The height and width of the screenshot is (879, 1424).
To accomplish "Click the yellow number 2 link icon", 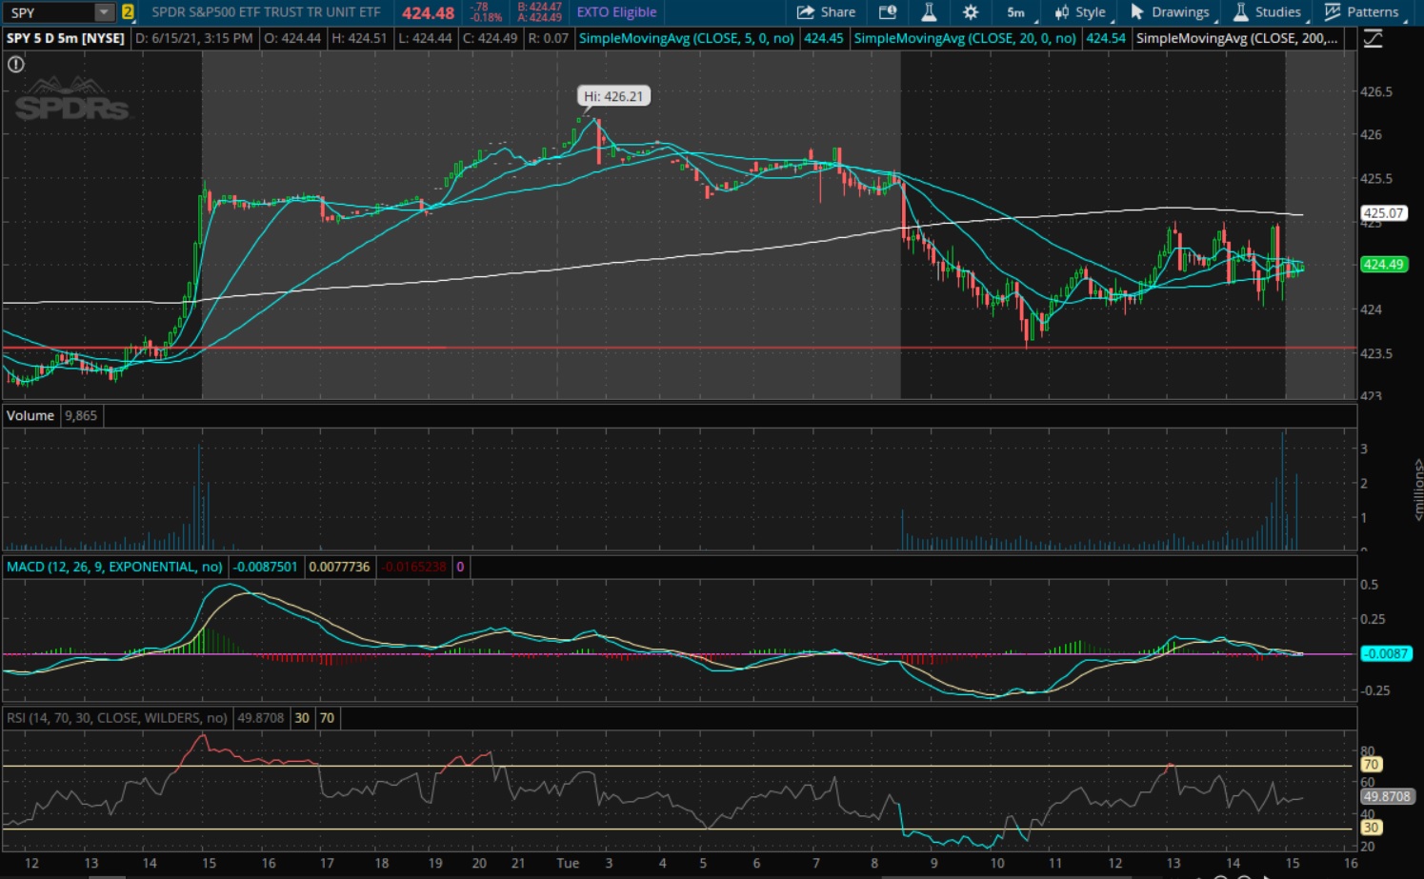I will (x=128, y=12).
